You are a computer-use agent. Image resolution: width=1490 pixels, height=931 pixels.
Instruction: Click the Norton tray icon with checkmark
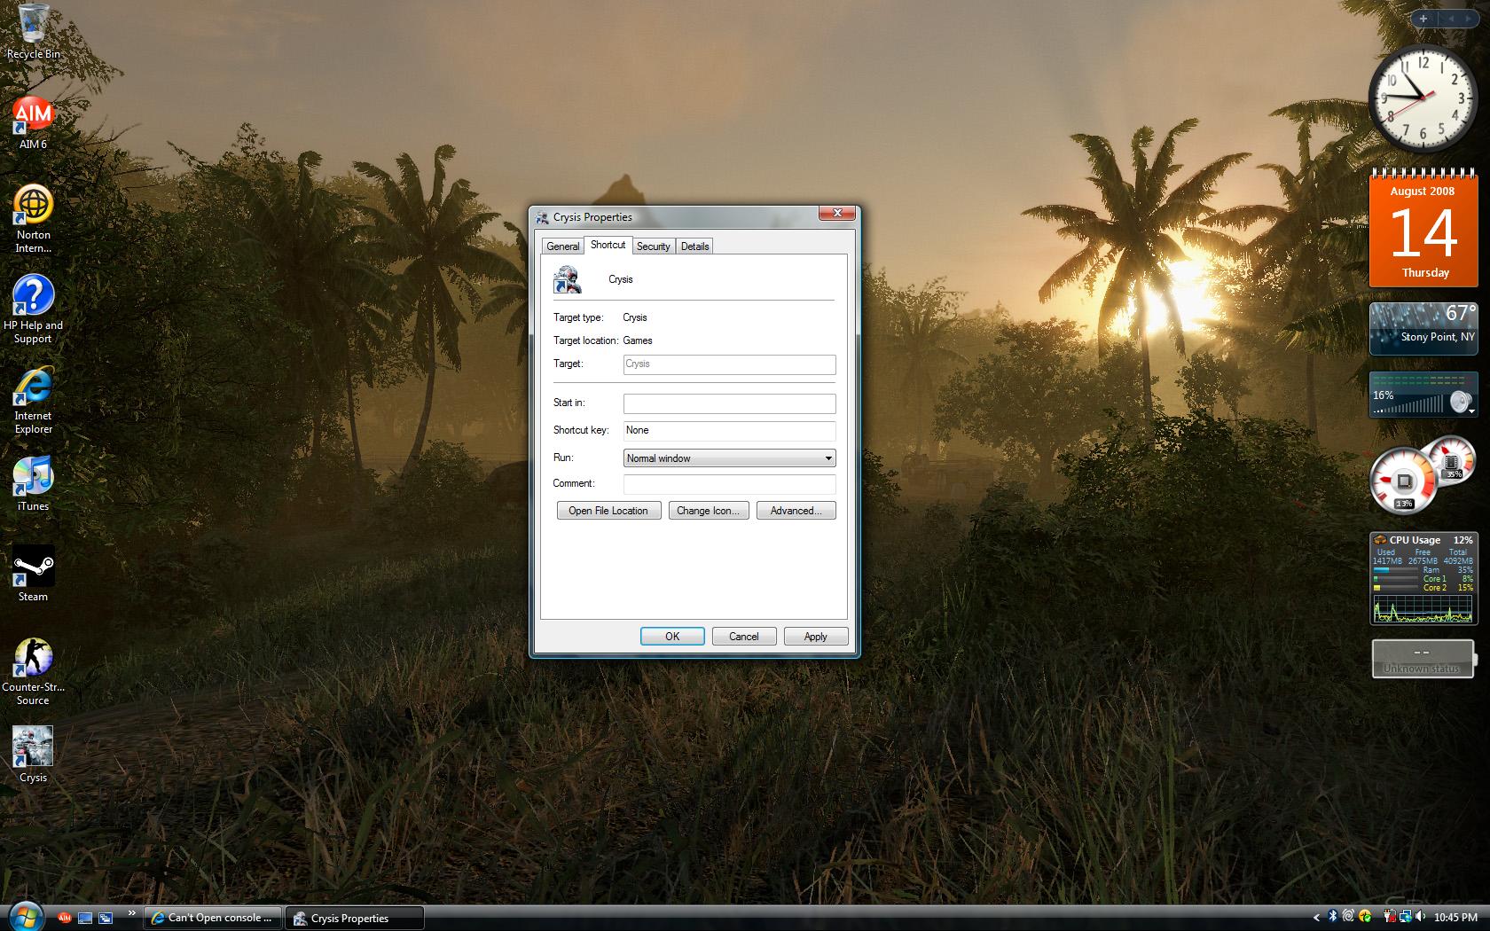[1365, 917]
